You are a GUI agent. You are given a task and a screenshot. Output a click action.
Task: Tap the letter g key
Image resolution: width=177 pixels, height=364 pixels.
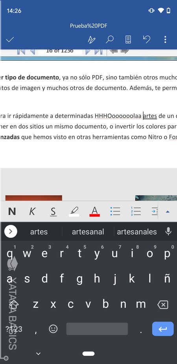click(79, 279)
